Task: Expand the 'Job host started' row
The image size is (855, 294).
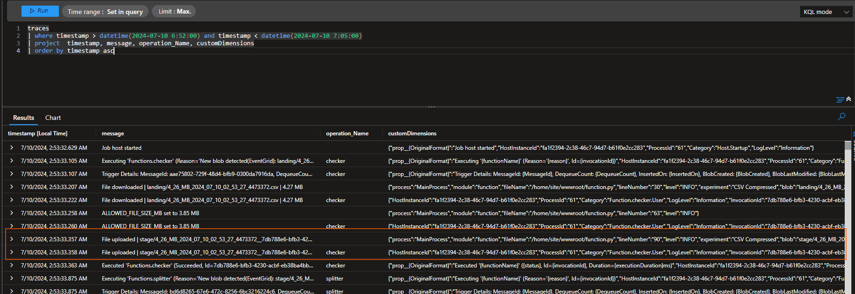Action: pyautogui.click(x=12, y=147)
